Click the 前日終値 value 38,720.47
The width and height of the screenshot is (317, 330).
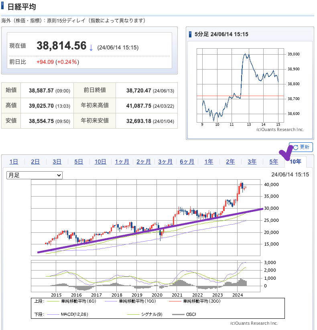point(139,90)
